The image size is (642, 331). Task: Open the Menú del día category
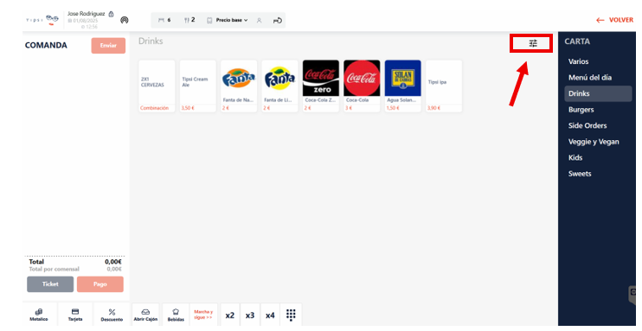[589, 77]
